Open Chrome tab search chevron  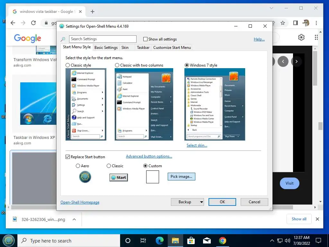pos(271,8)
